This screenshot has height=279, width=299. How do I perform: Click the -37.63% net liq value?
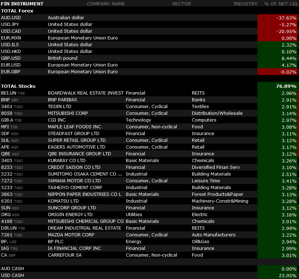click(286, 18)
